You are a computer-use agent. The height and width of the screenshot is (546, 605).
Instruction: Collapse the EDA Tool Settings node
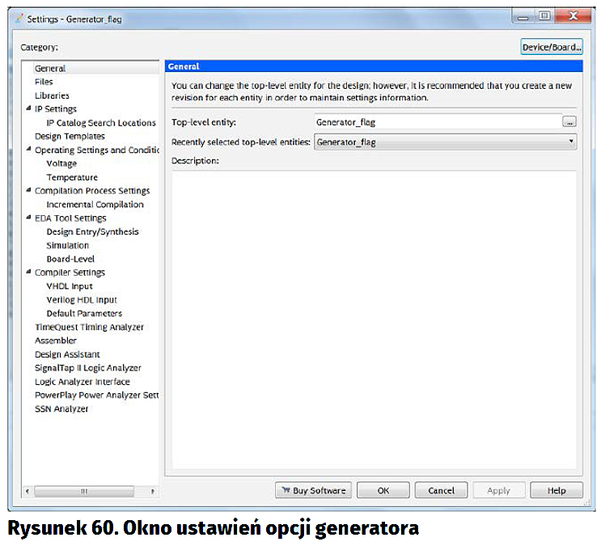coord(29,218)
